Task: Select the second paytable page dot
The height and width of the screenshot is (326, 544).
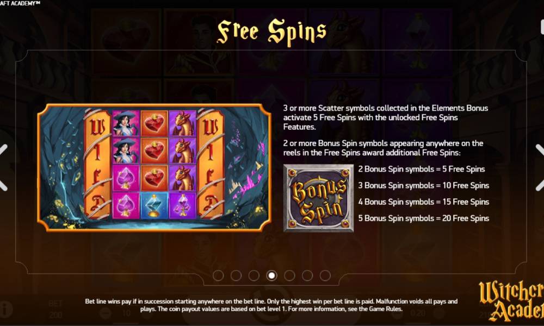Action: [236, 275]
